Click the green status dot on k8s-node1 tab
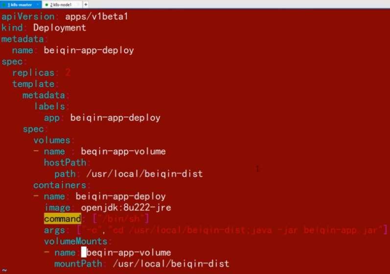390x274 pixels. 46,5
